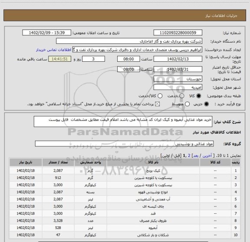This screenshot has width=250, height=242.
Task: Toggle the اسناد خزانه اسلامی payment checkbox
Action: 158,104
